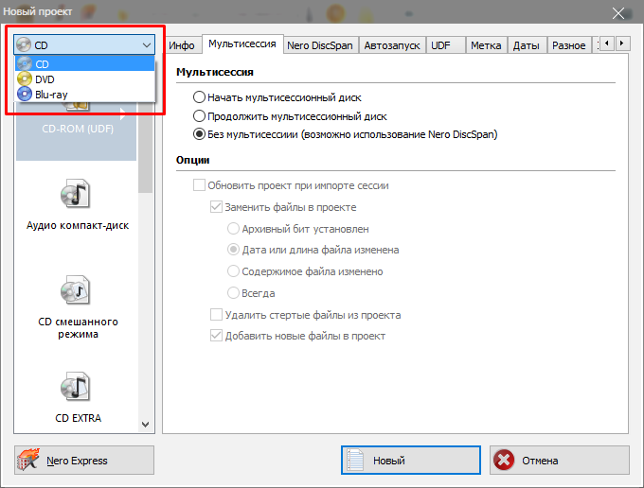Select Дата или длина файла изменена option
Screen dimensions: 644x488
pyautogui.click(x=313, y=250)
